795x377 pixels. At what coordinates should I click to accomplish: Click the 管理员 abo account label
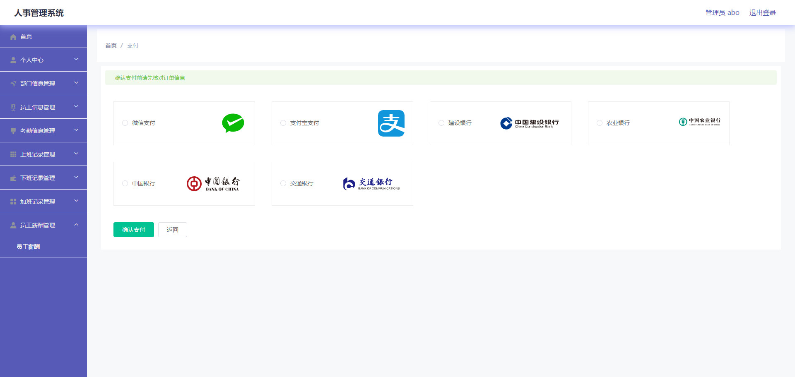click(723, 13)
